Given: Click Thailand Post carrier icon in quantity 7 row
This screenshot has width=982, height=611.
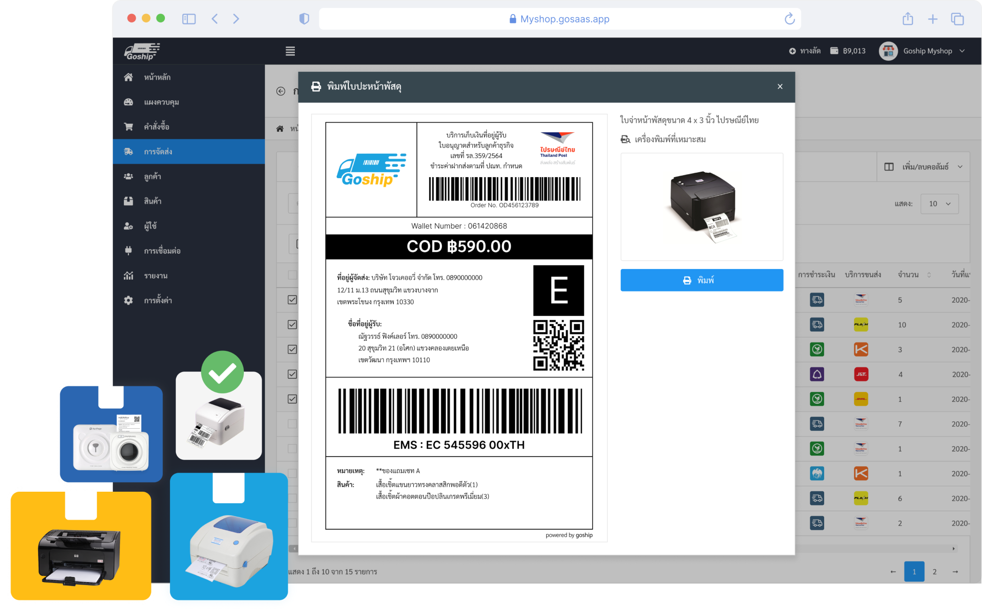Looking at the screenshot, I should [861, 424].
